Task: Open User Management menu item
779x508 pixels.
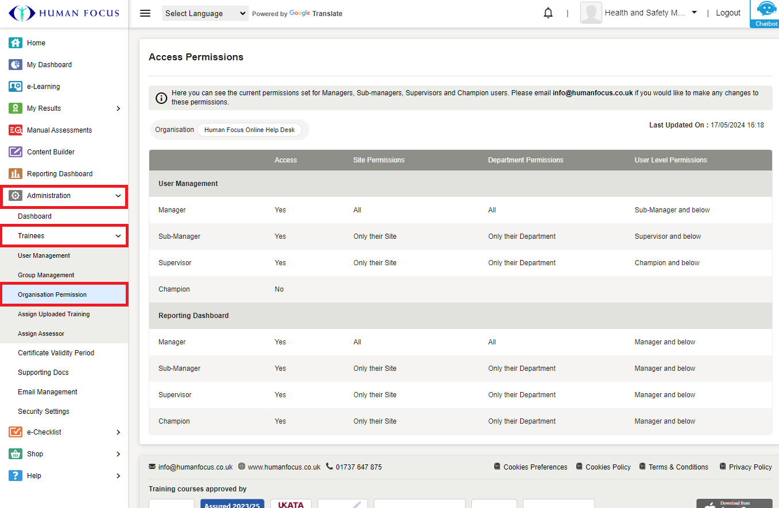Action: [x=44, y=255]
